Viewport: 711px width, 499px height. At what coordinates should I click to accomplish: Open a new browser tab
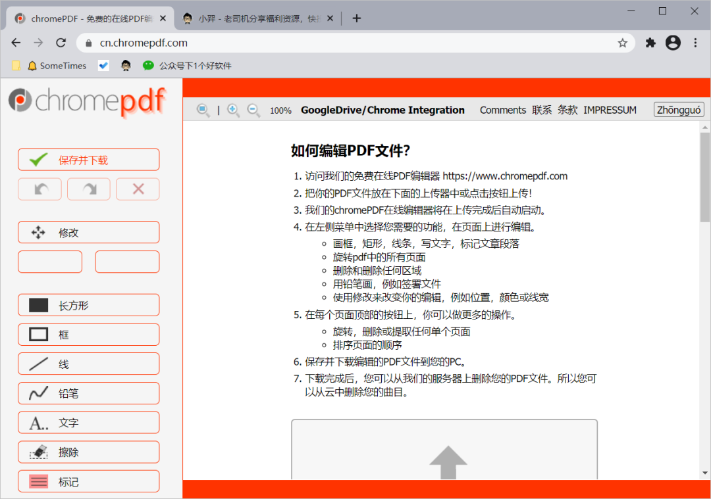357,18
